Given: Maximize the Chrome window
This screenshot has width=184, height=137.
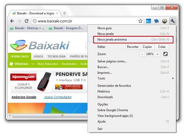Looking at the screenshot, I should click(162, 7).
